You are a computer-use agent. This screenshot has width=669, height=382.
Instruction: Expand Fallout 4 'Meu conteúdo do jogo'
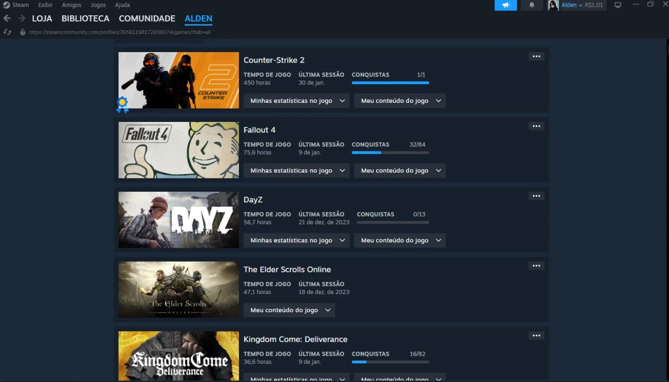pyautogui.click(x=400, y=171)
